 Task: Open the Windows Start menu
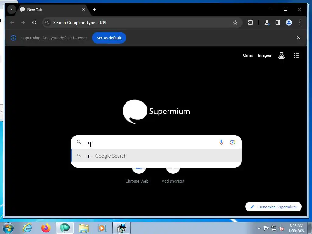[8, 228]
